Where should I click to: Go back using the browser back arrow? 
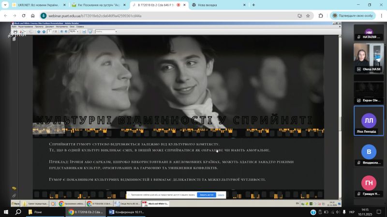tap(6, 15)
